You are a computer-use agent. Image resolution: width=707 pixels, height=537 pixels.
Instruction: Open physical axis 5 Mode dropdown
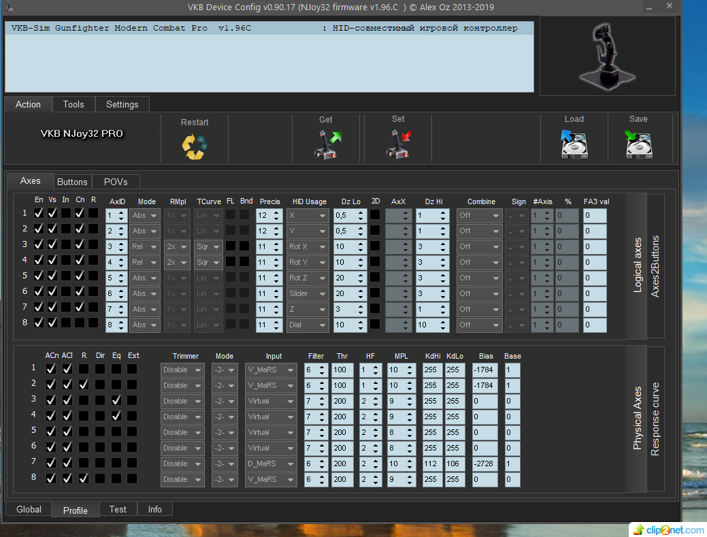[225, 432]
